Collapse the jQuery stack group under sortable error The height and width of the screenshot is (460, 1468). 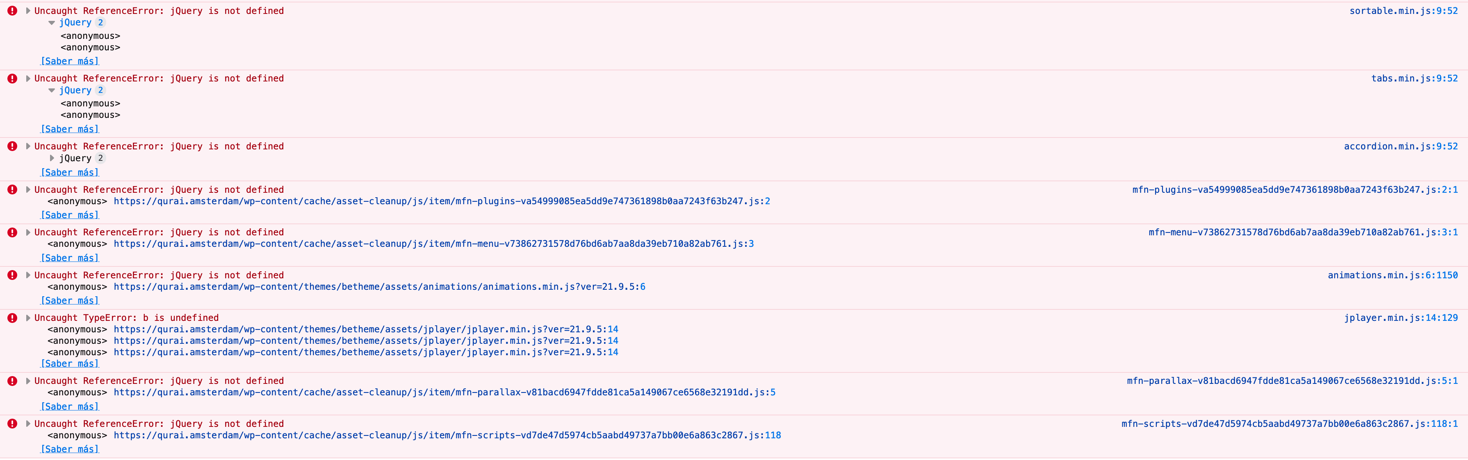point(52,23)
